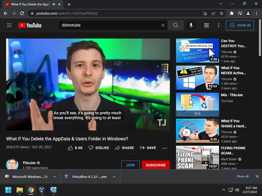Image resolution: width=262 pixels, height=196 pixels.
Task: Bookmark this page with star icon
Action: point(221,13)
